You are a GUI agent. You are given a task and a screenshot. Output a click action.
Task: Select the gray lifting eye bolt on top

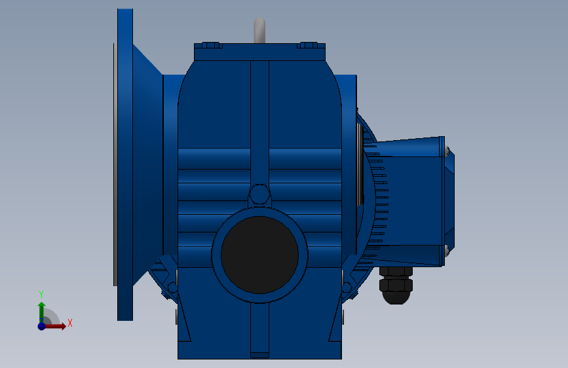tap(259, 30)
